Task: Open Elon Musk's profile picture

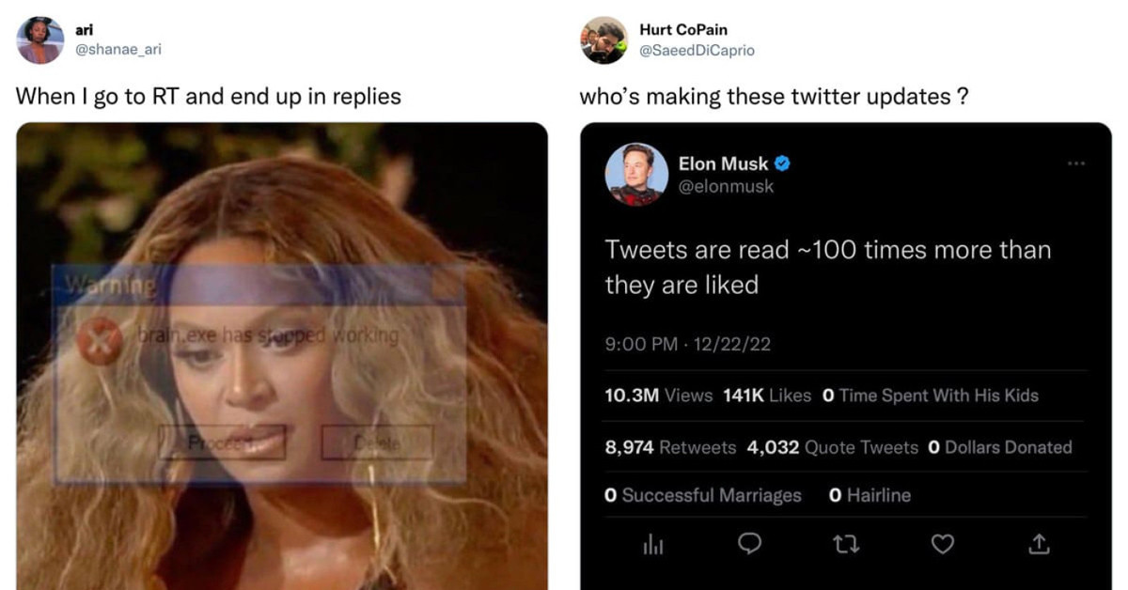Action: [x=638, y=174]
